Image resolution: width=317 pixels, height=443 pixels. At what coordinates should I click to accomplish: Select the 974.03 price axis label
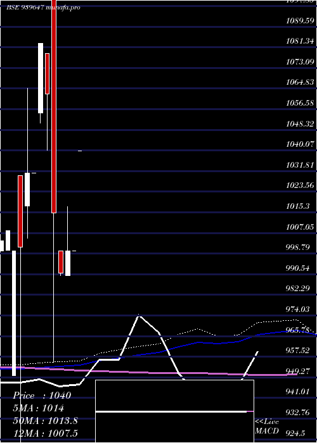(298, 309)
